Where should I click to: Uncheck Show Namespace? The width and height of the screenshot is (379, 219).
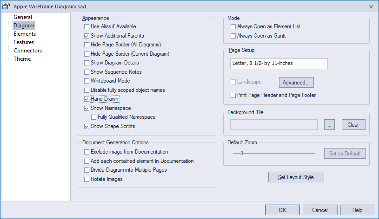(87, 108)
